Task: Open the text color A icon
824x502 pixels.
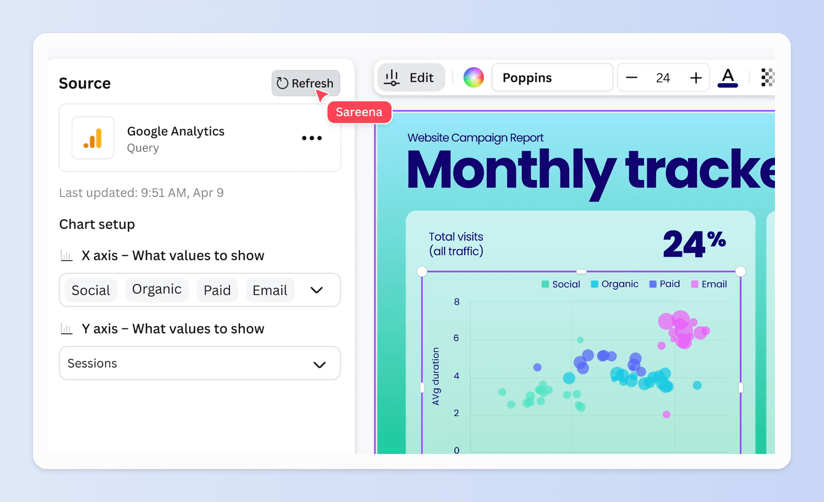Action: click(x=728, y=78)
